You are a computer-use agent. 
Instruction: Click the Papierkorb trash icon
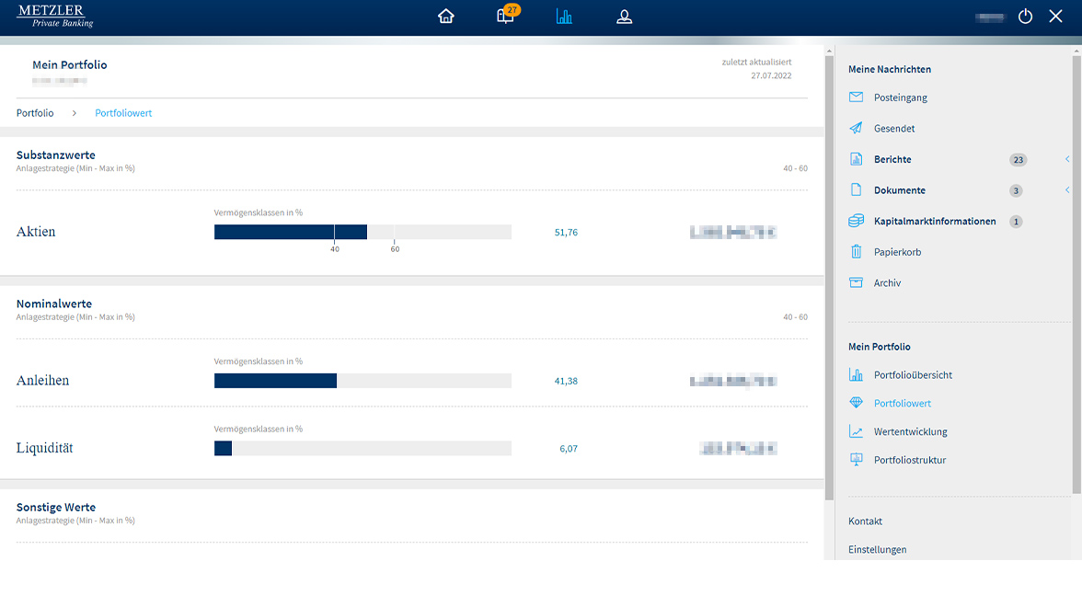(856, 252)
